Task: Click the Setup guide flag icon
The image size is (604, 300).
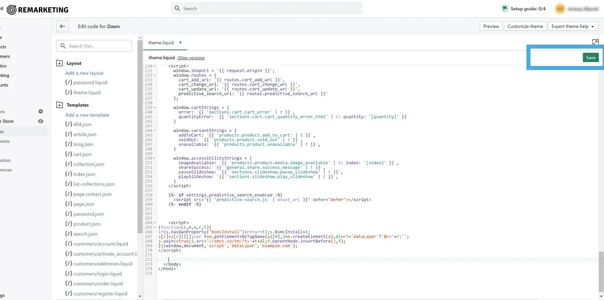Action: click(x=505, y=8)
